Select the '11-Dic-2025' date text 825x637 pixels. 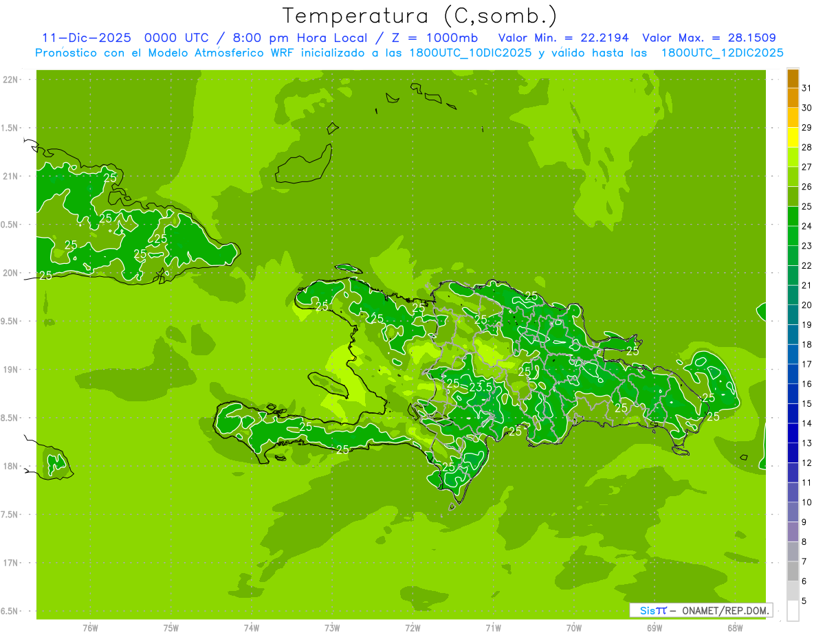pos(87,38)
